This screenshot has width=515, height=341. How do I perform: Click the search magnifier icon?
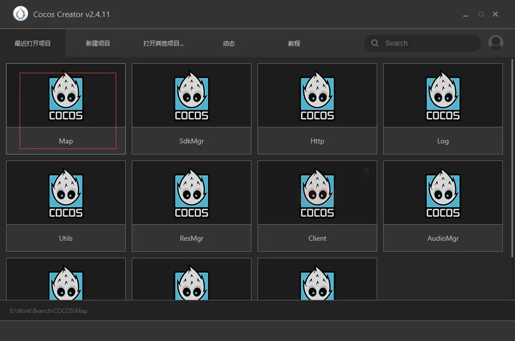(374, 43)
